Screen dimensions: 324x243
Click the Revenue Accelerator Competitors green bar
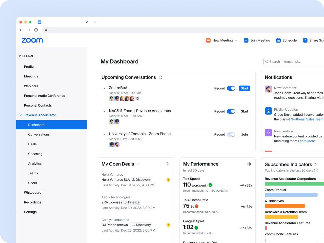click(x=294, y=184)
